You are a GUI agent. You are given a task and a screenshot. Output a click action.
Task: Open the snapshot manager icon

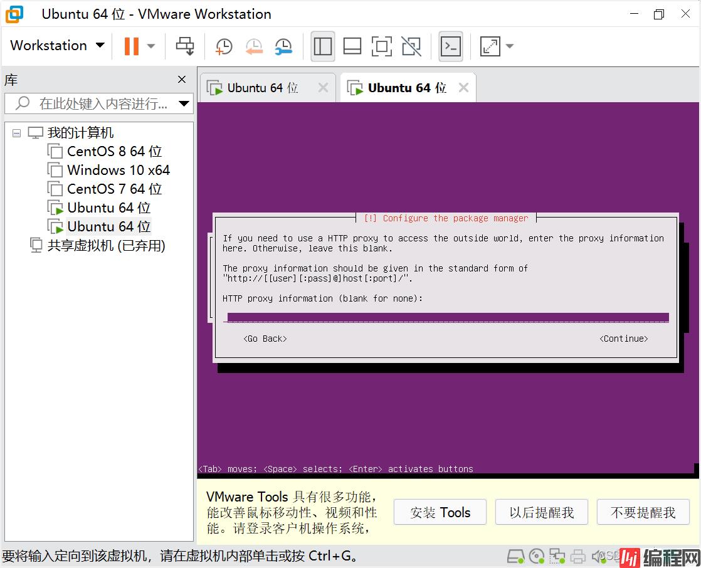tap(283, 46)
